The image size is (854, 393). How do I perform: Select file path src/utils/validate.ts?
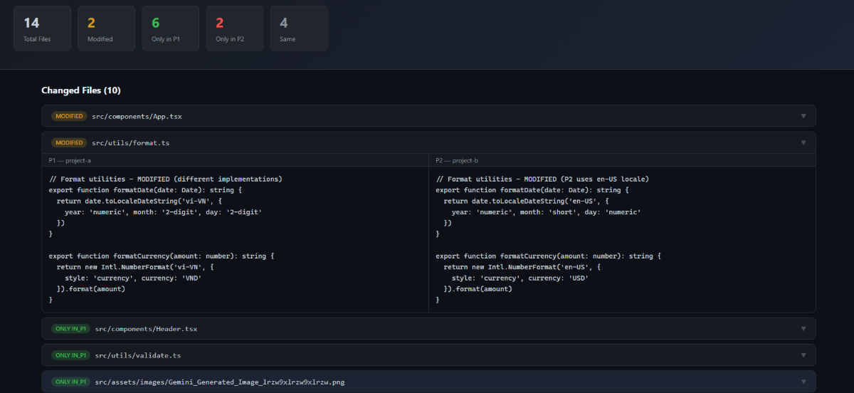point(137,355)
